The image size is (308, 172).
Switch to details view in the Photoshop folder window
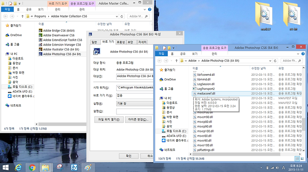[297, 159]
